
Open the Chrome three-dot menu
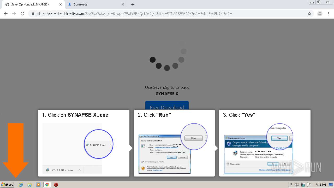[x=328, y=14]
